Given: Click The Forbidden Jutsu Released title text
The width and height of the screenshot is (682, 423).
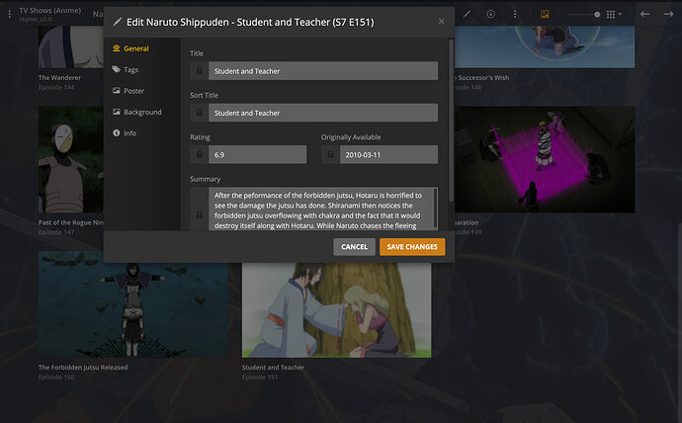Looking at the screenshot, I should tap(83, 368).
